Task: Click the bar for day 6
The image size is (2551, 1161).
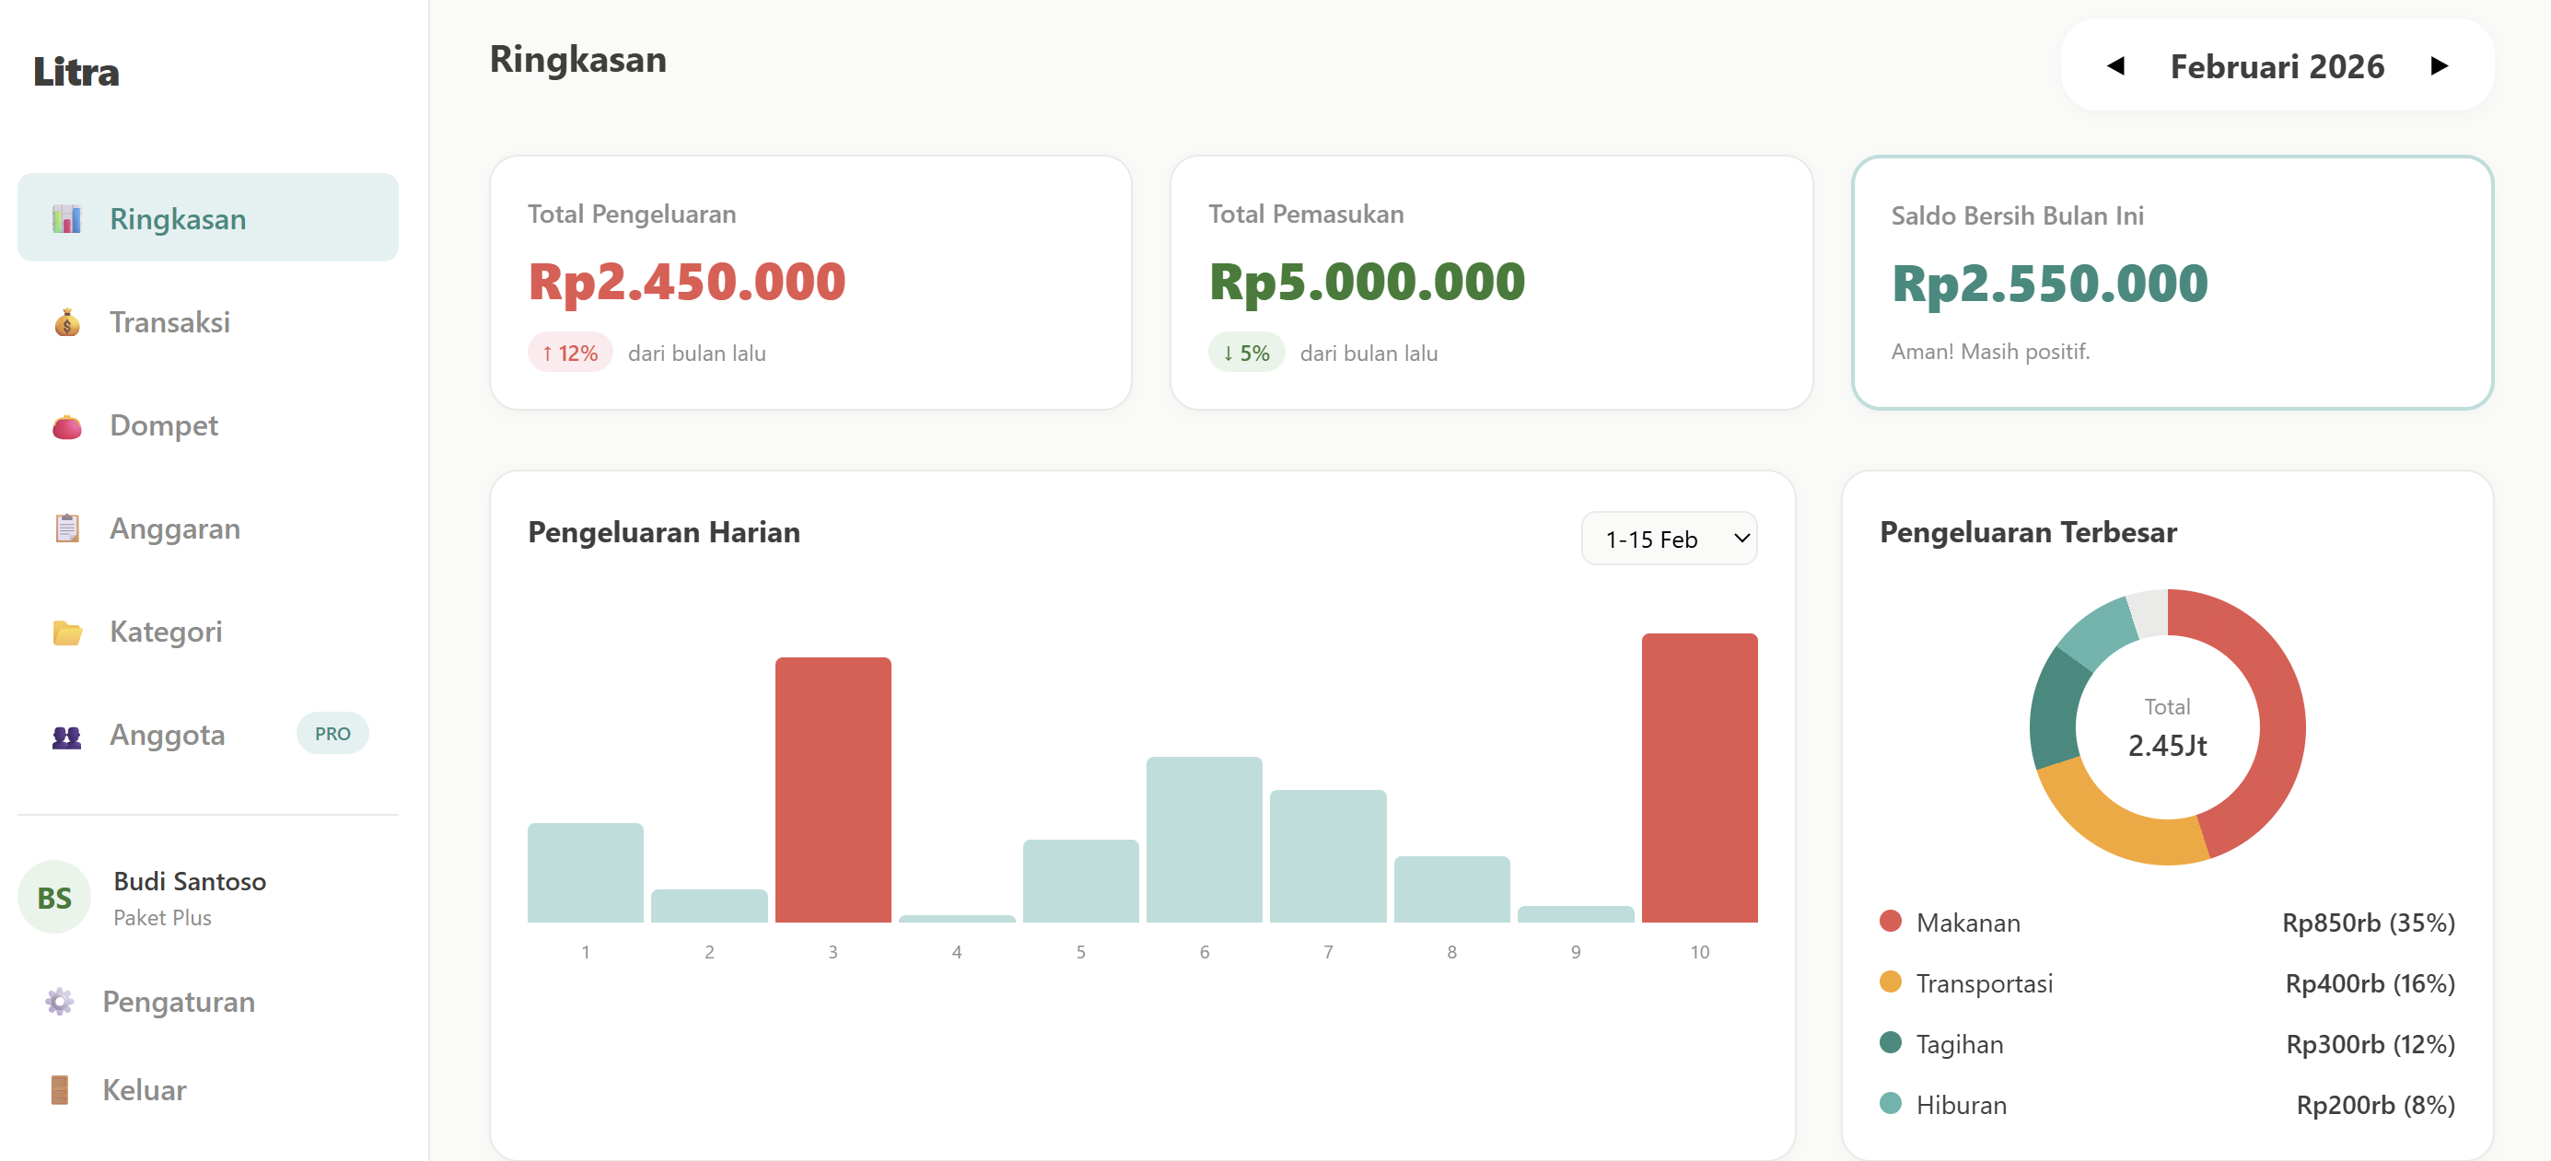Action: tap(1205, 840)
